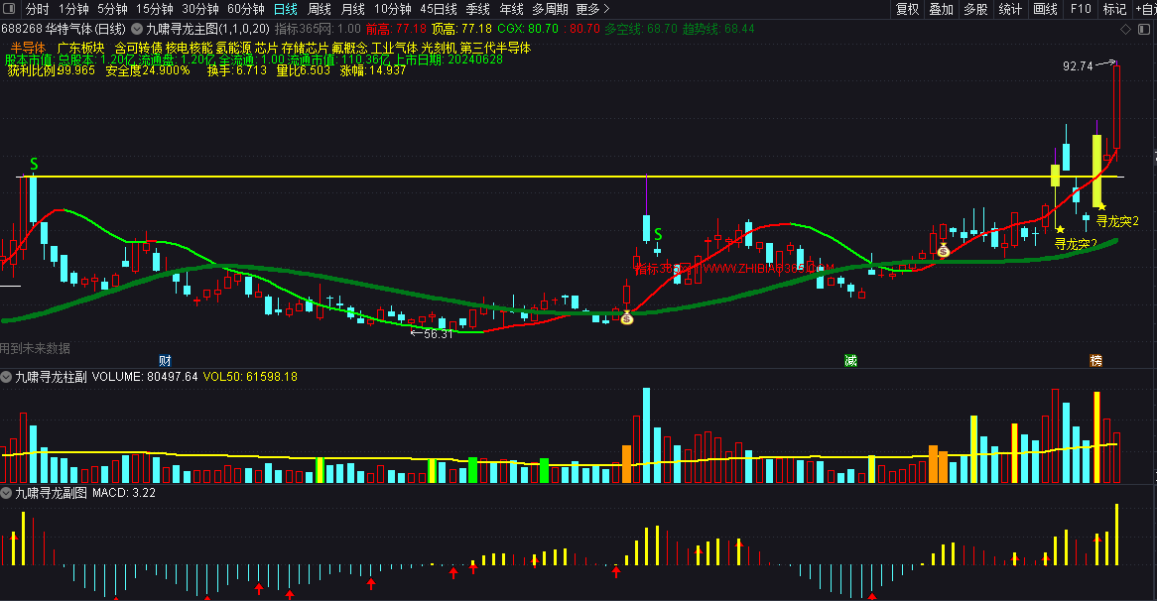Open the 画线 drawing tools
Screen dimensions: 1157x601
1045,9
